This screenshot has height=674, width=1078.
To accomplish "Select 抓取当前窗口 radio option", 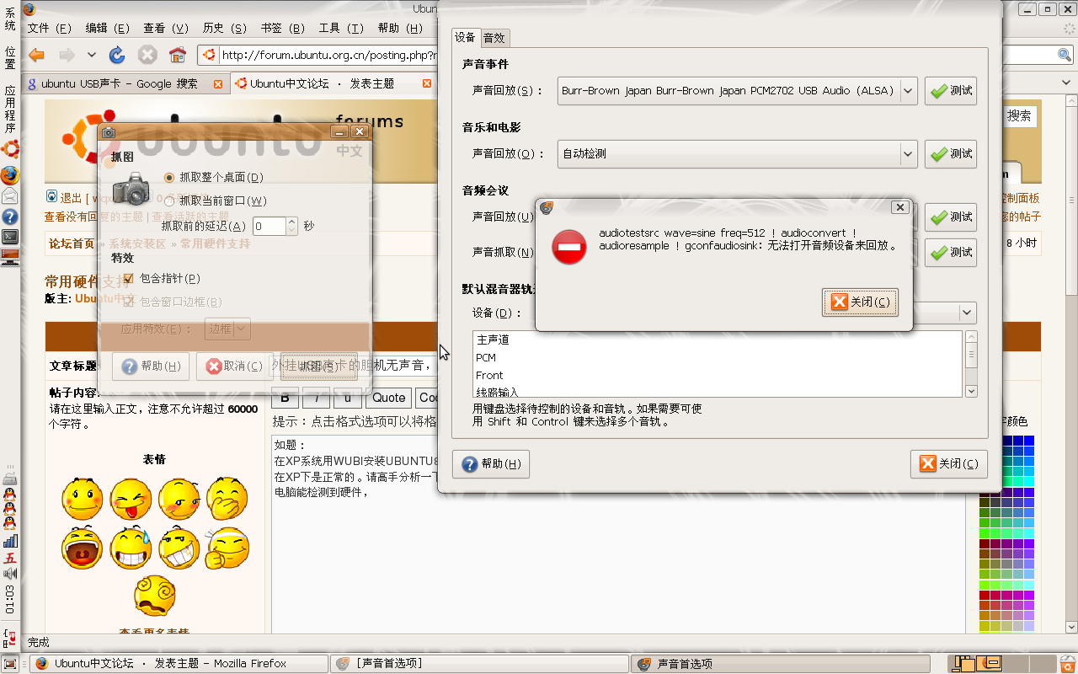I will click(169, 201).
